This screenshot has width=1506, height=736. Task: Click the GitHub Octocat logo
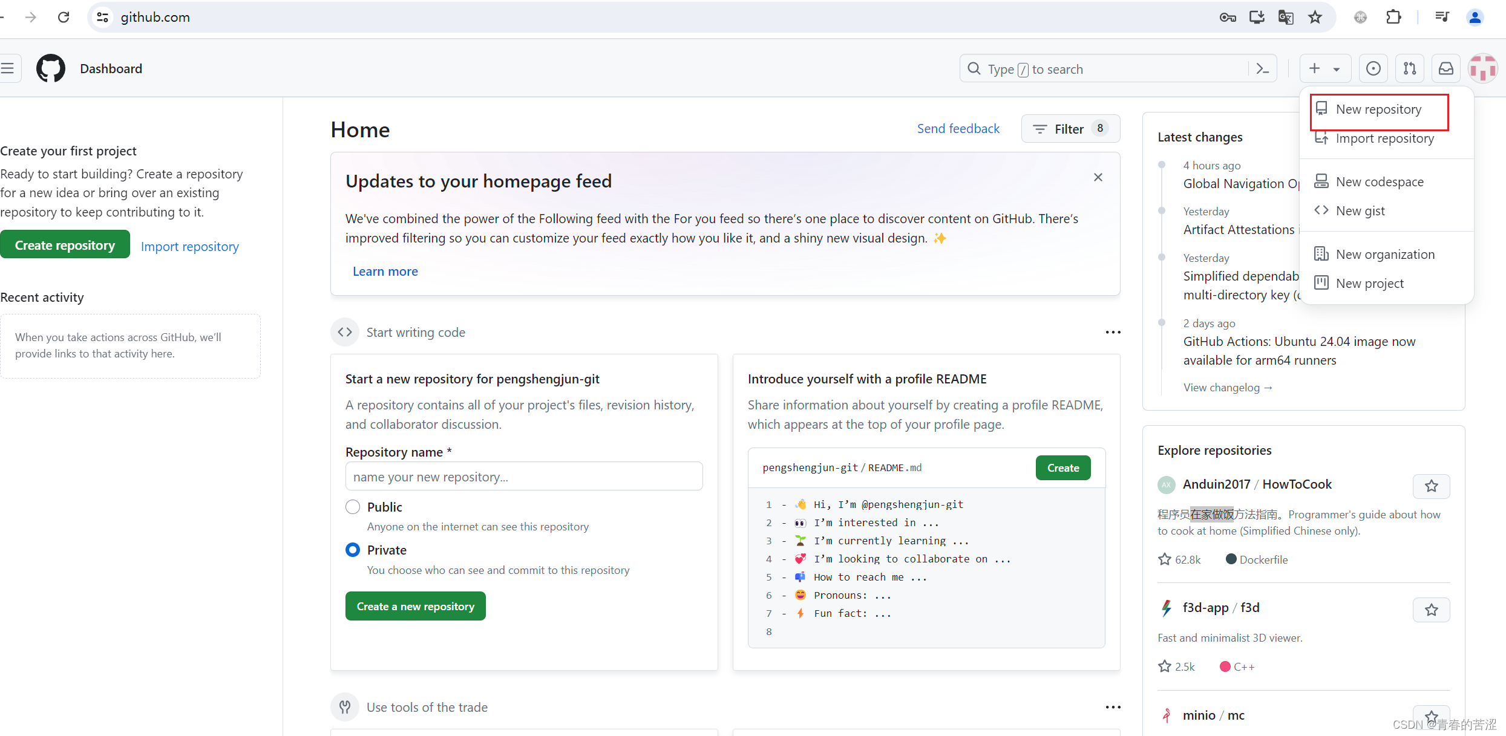point(51,68)
